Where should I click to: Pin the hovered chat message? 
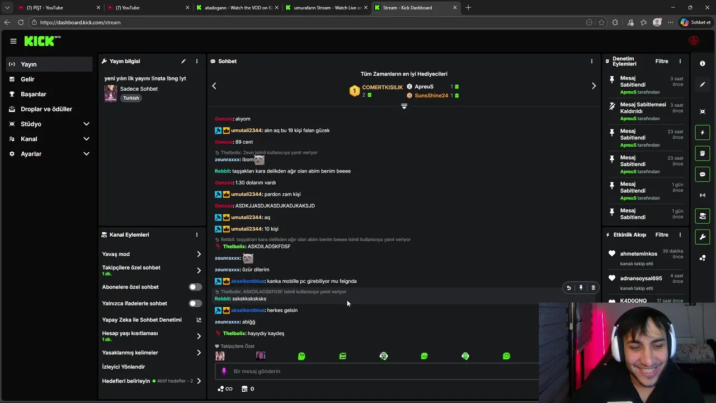click(581, 288)
